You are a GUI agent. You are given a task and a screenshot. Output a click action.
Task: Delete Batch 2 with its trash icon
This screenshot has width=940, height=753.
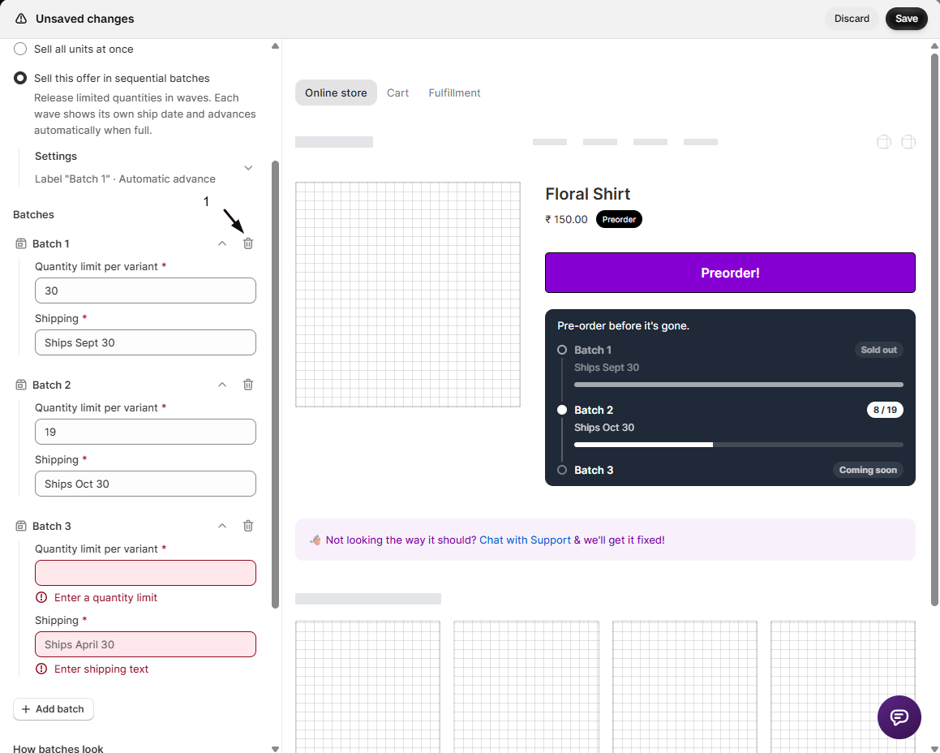click(x=248, y=385)
